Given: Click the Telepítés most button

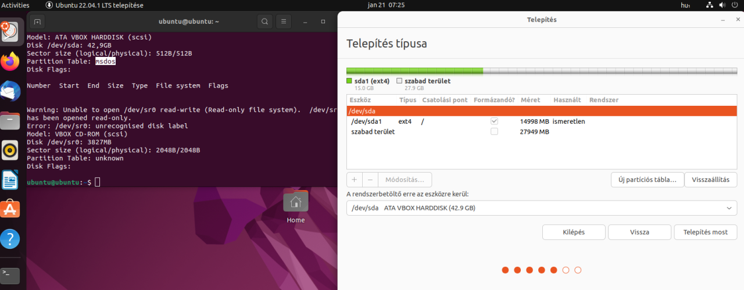Looking at the screenshot, I should [x=706, y=232].
